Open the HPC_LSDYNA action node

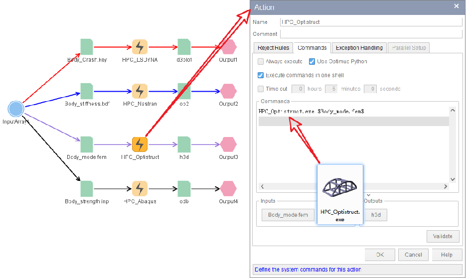(140, 47)
